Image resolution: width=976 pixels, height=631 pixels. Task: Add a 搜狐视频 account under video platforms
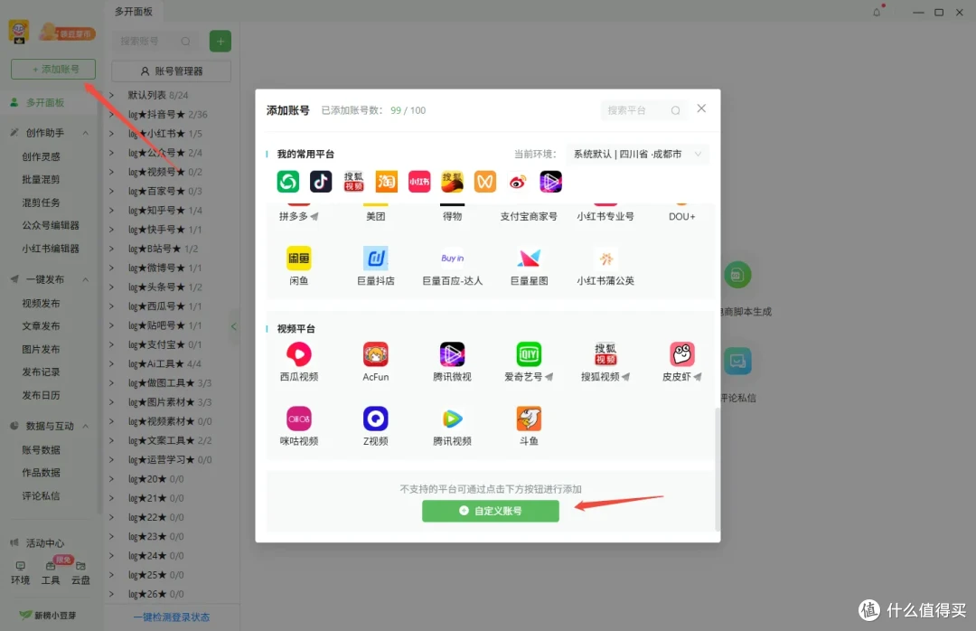(605, 362)
